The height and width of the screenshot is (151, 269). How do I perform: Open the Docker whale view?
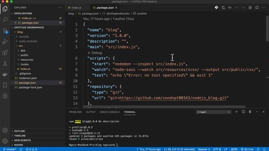5,74
